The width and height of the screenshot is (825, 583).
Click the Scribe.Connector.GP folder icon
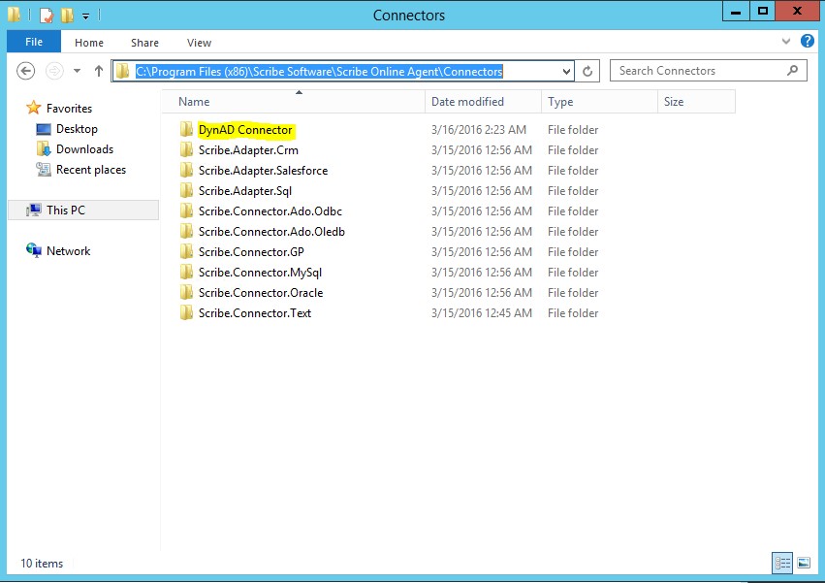coord(186,251)
